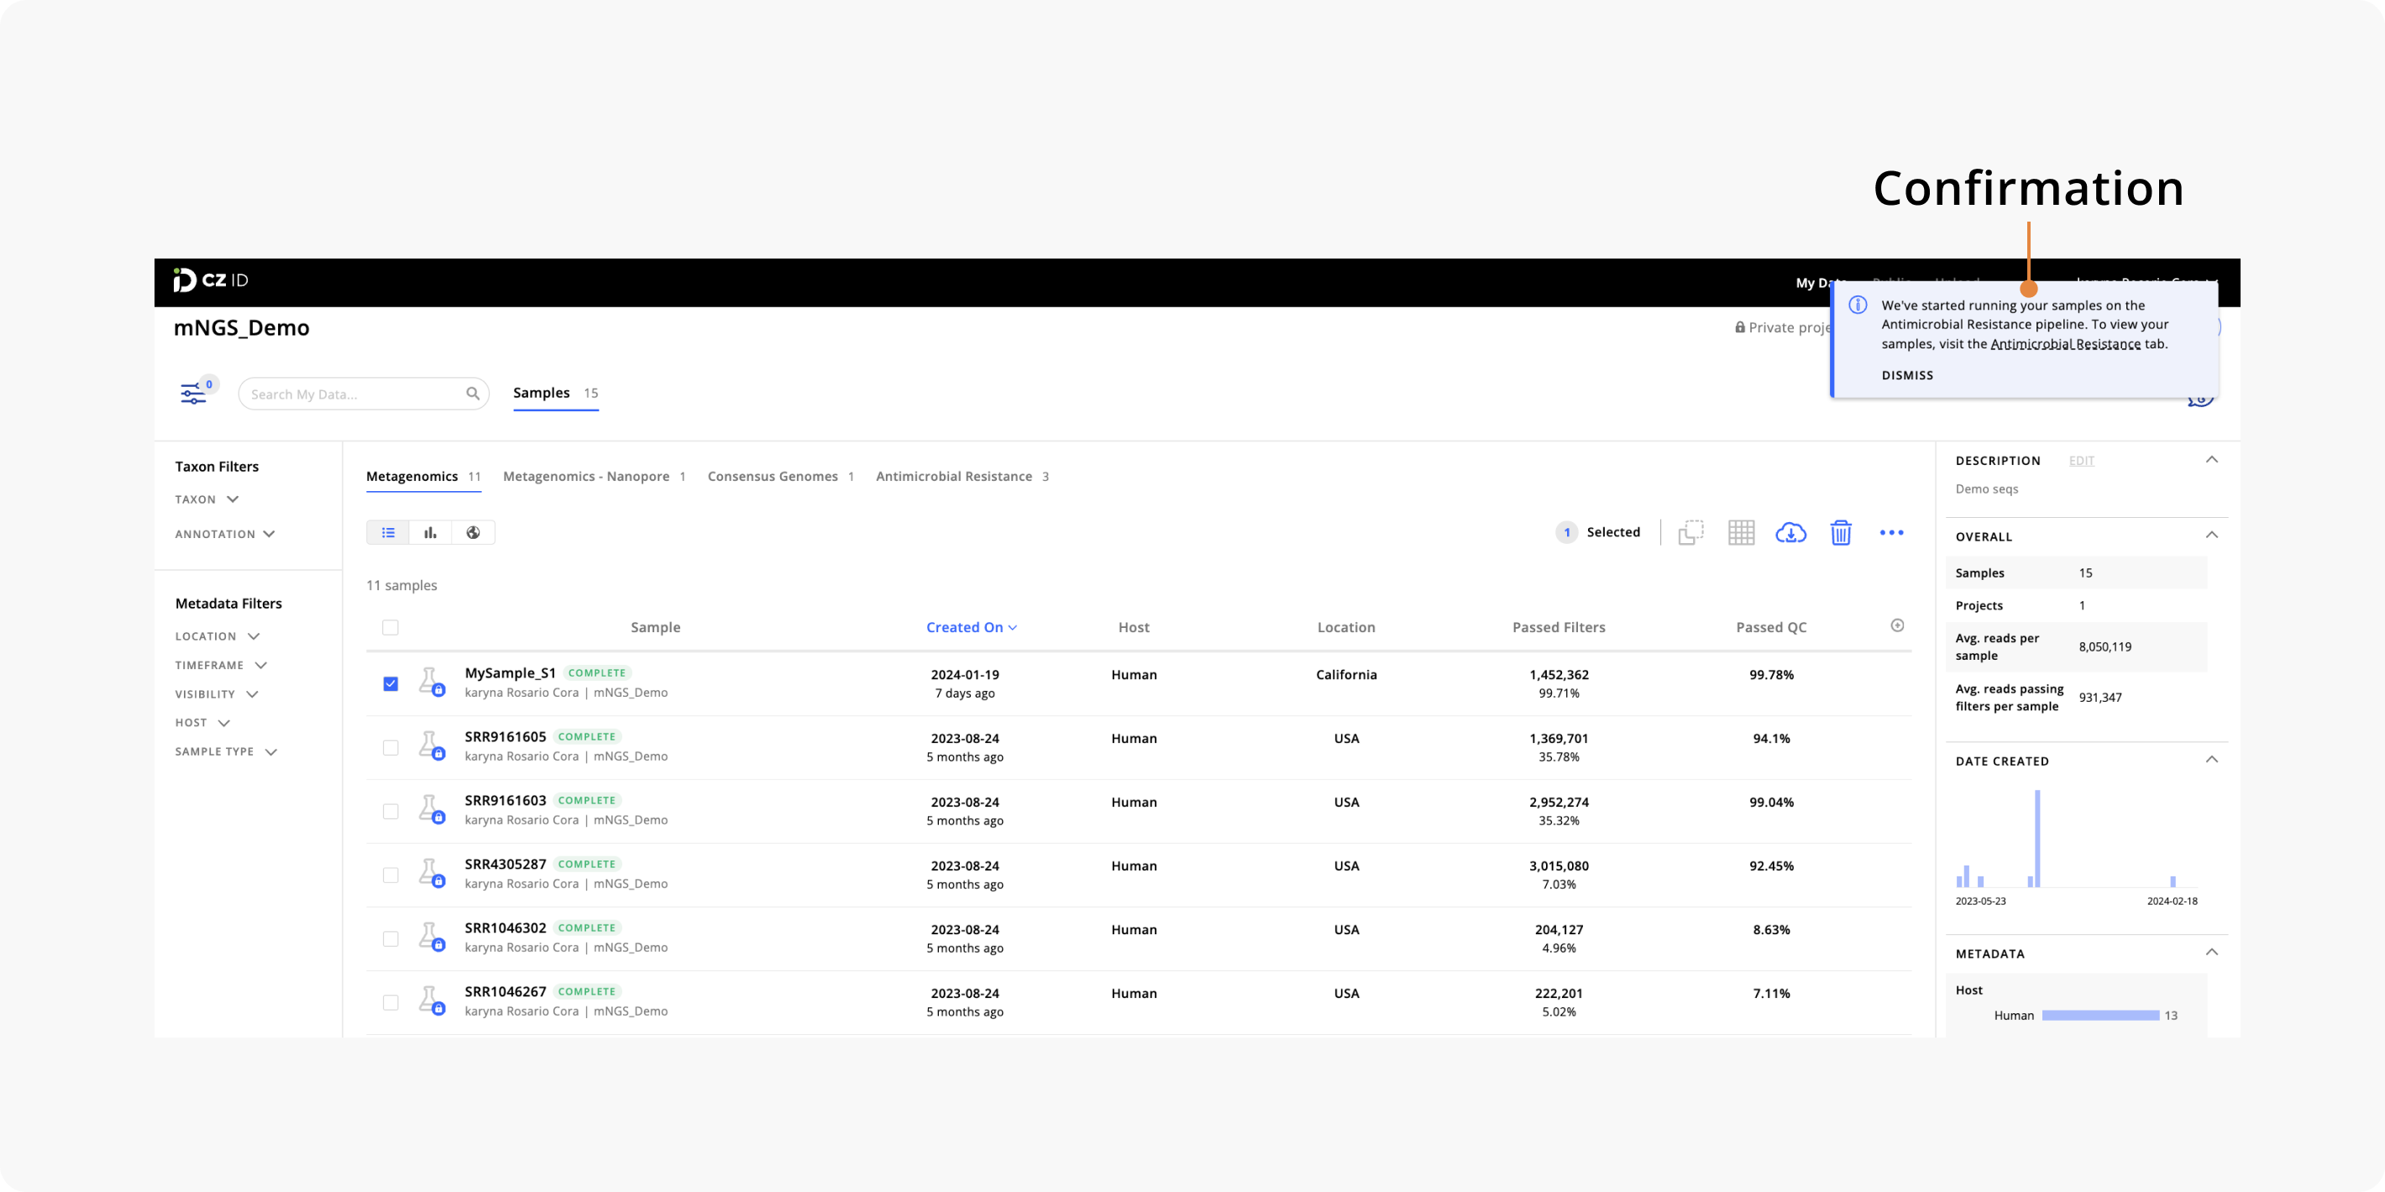Image resolution: width=2385 pixels, height=1192 pixels.
Task: Open the HOST metadata filter
Action: [202, 723]
